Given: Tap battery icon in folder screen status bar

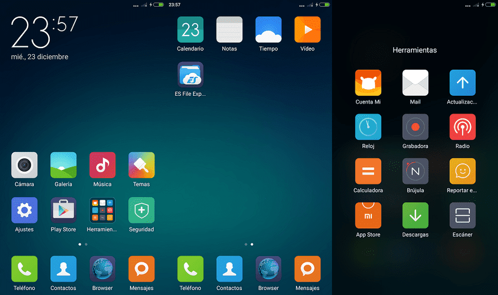Looking at the screenshot, I should (x=490, y=5).
